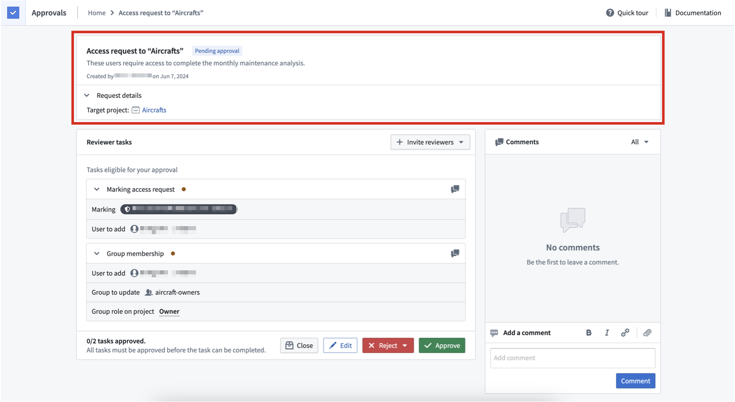Click the Add comment text field
This screenshot has height=402, width=735.
pos(573,358)
